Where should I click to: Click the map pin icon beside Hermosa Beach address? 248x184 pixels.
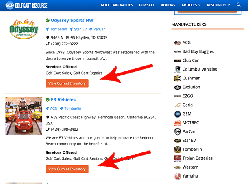click(48, 117)
